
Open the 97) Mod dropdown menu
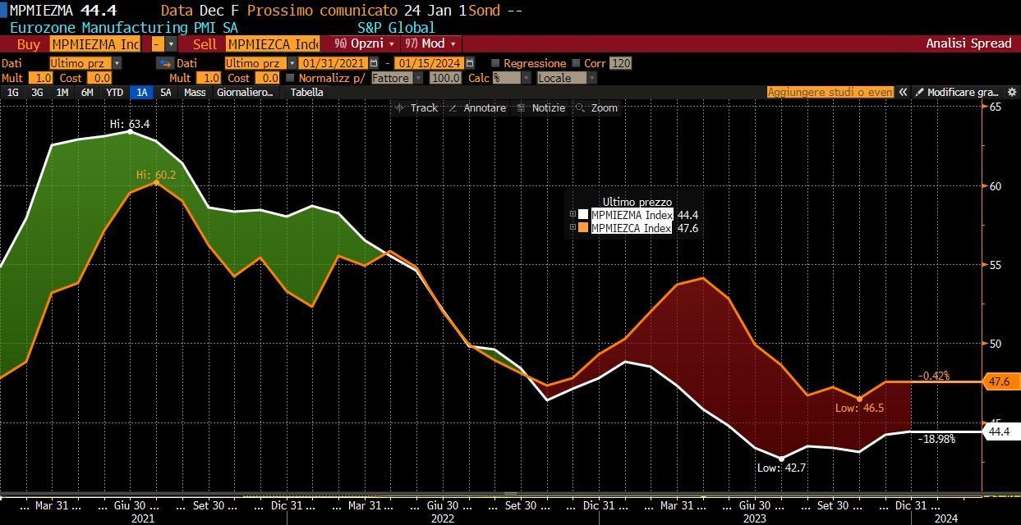pos(430,43)
